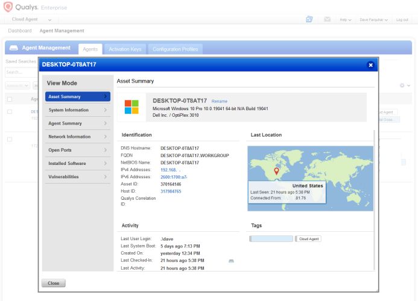Click the Agent Management drive icon
418x301 pixels.
(14, 48)
